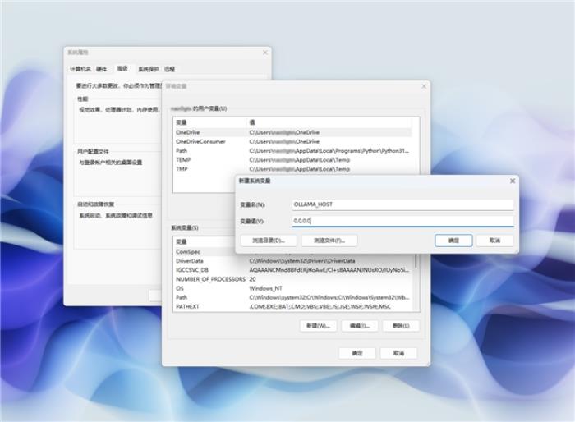The height and width of the screenshot is (422, 575).
Task: Click the 新建(W) system variable button
Action: coord(318,326)
